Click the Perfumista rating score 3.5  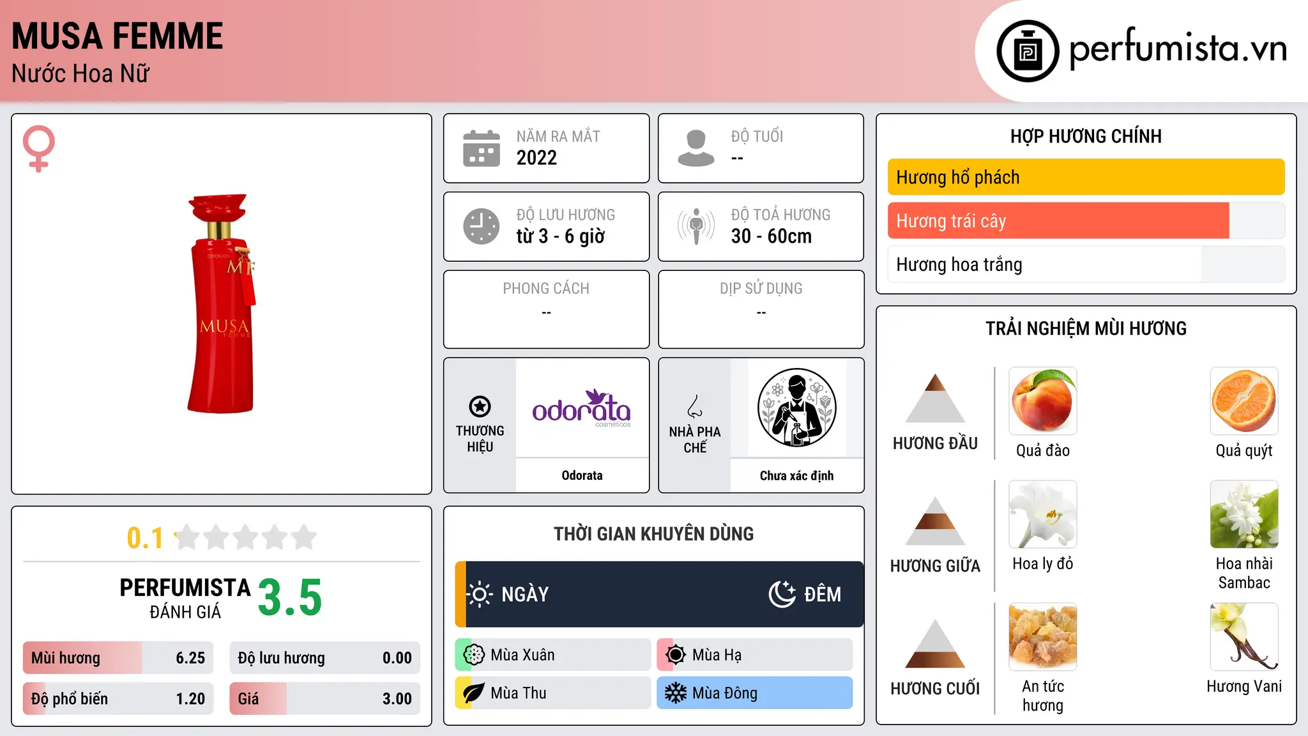[x=290, y=597]
